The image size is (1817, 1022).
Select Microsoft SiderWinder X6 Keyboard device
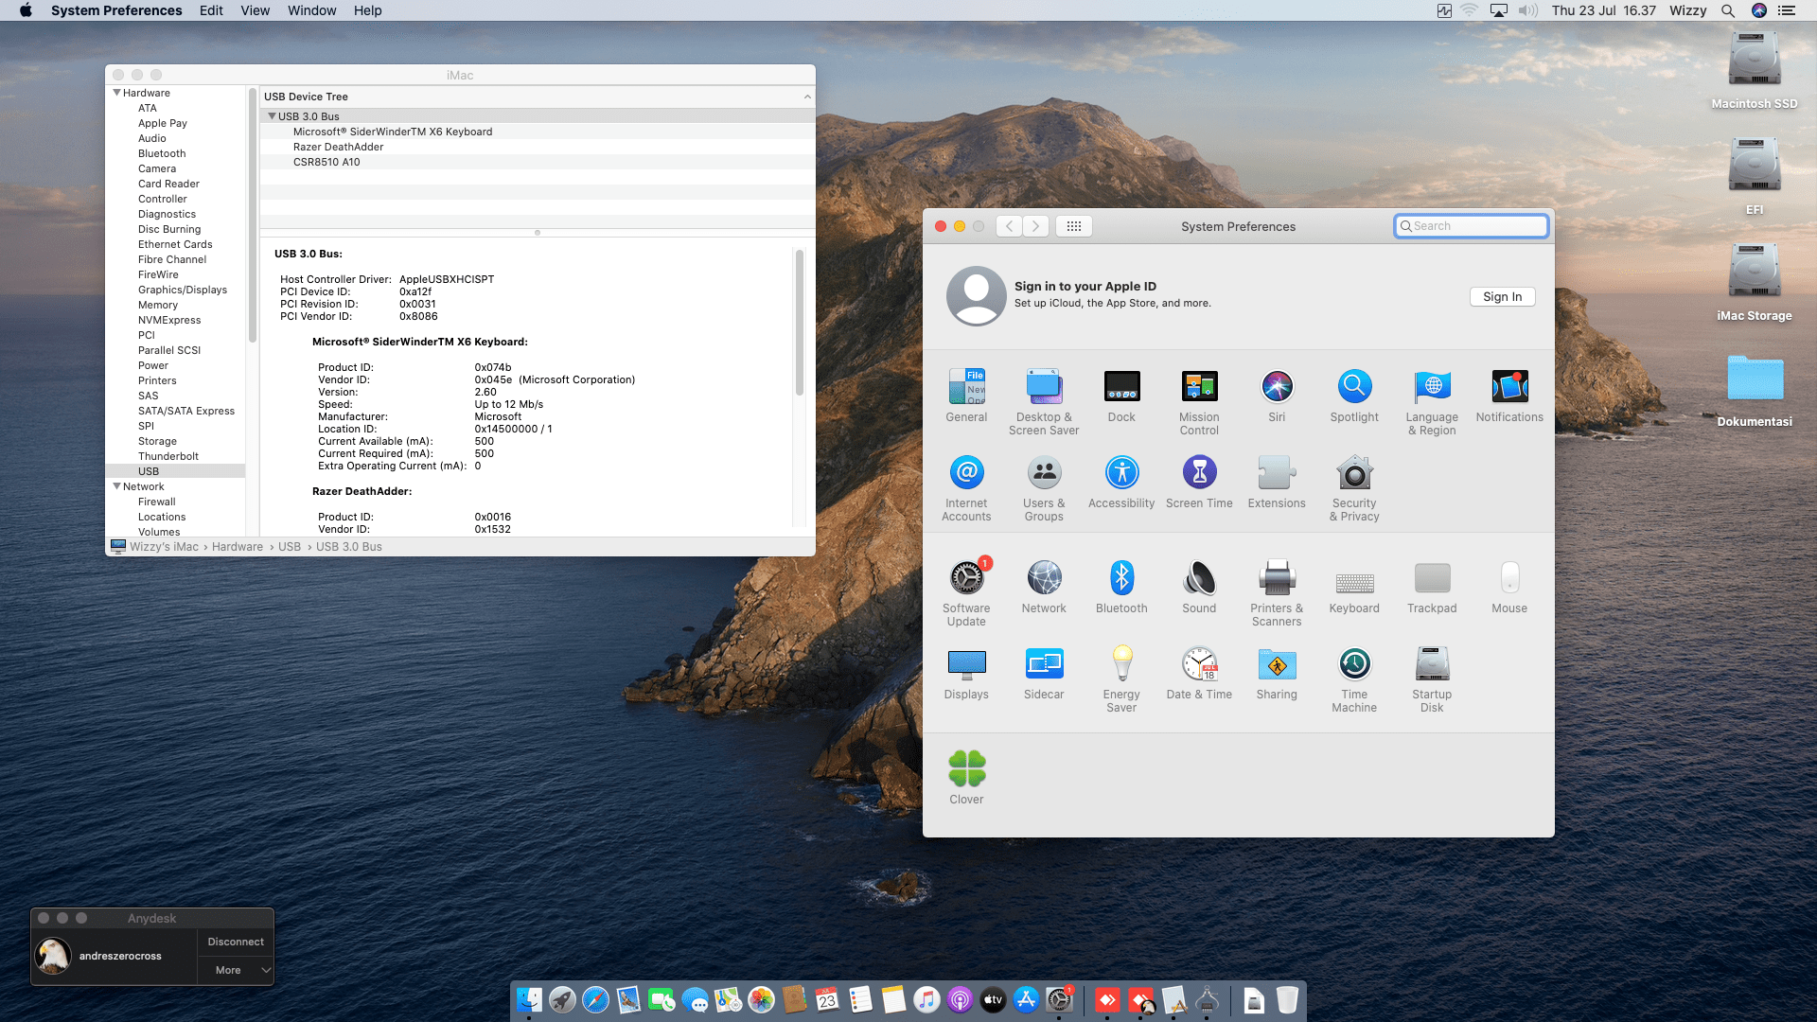[537, 132]
